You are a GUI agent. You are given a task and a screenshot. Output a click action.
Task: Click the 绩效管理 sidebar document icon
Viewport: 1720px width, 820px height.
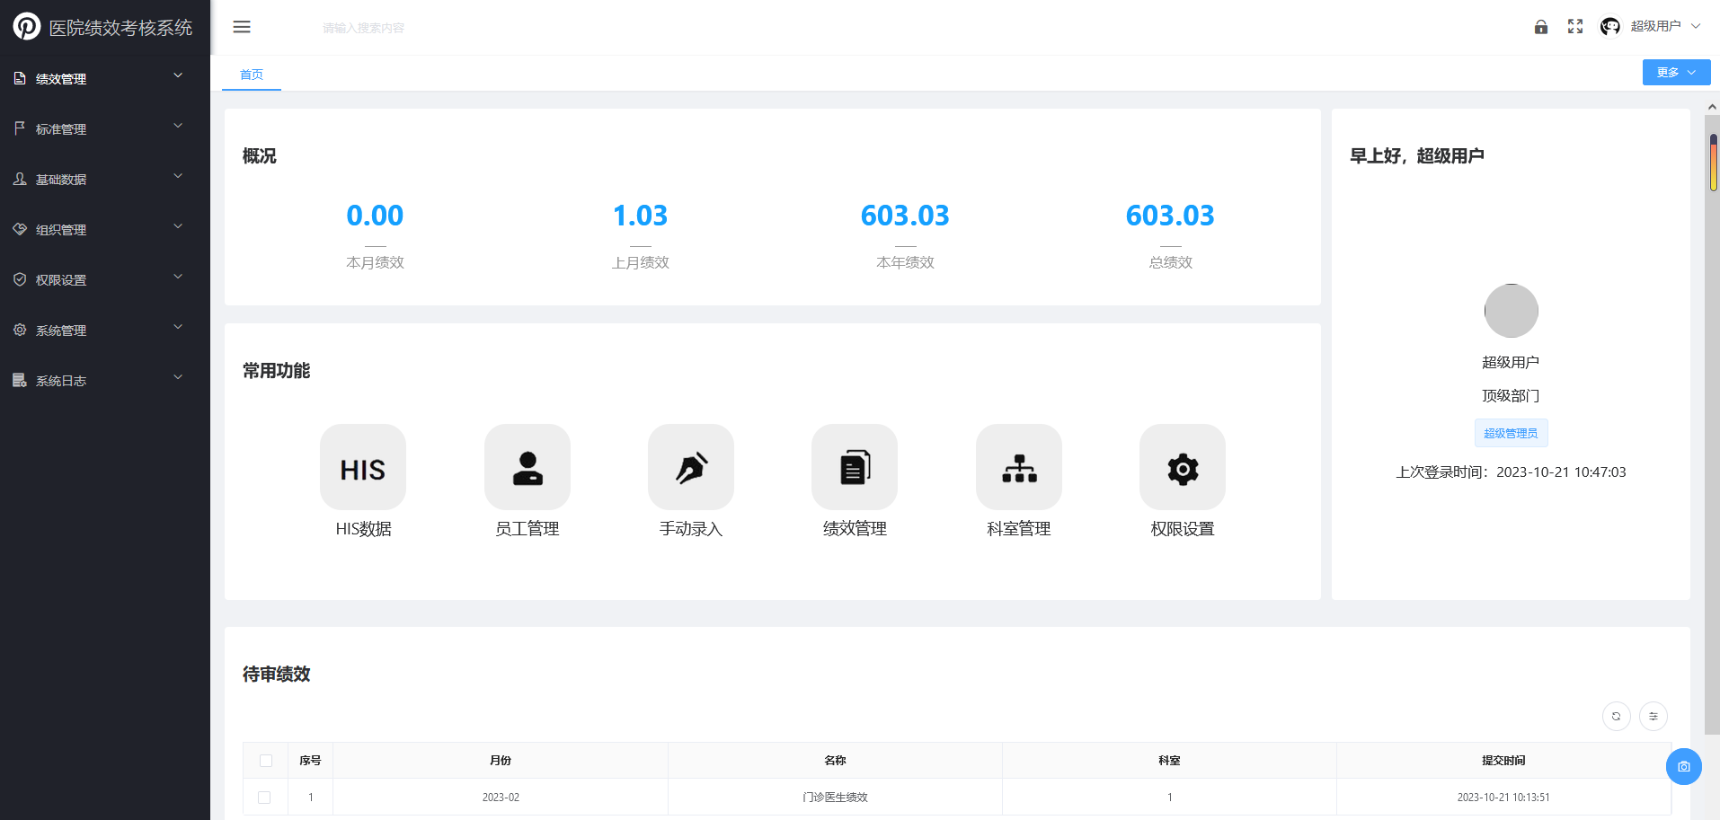[20, 78]
